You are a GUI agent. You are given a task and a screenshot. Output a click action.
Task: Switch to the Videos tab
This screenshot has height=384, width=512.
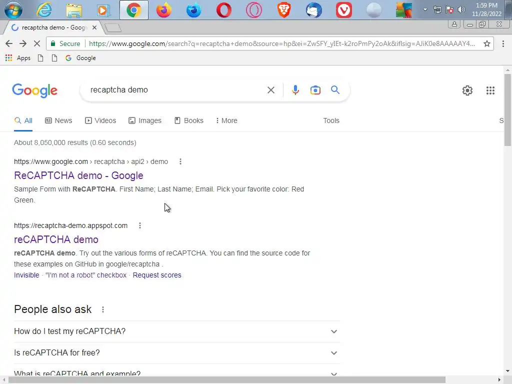point(100,120)
